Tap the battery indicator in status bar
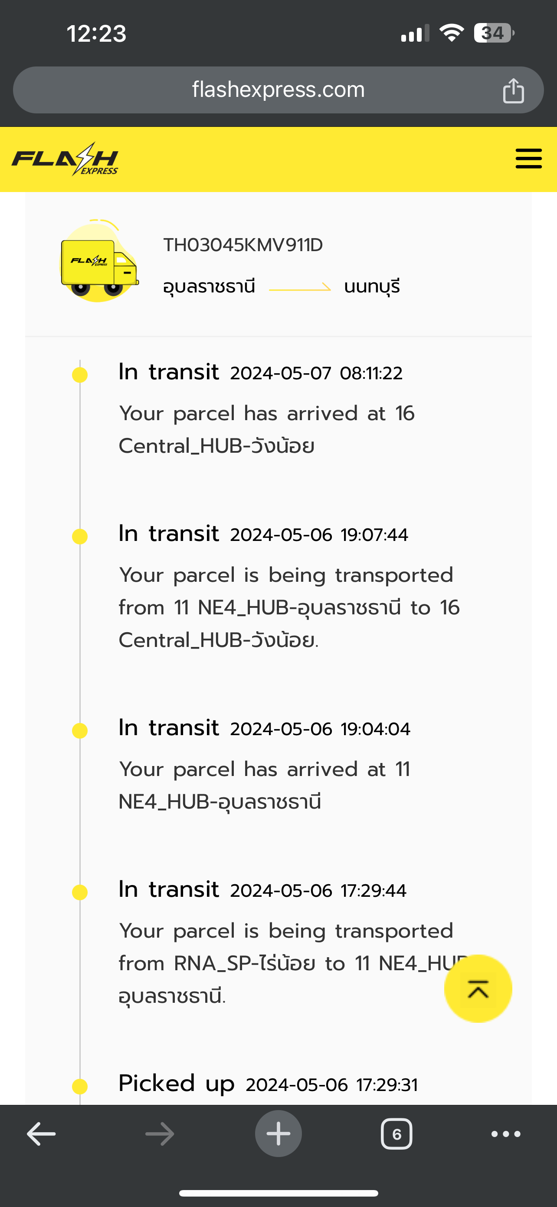557x1207 pixels. pyautogui.click(x=493, y=33)
